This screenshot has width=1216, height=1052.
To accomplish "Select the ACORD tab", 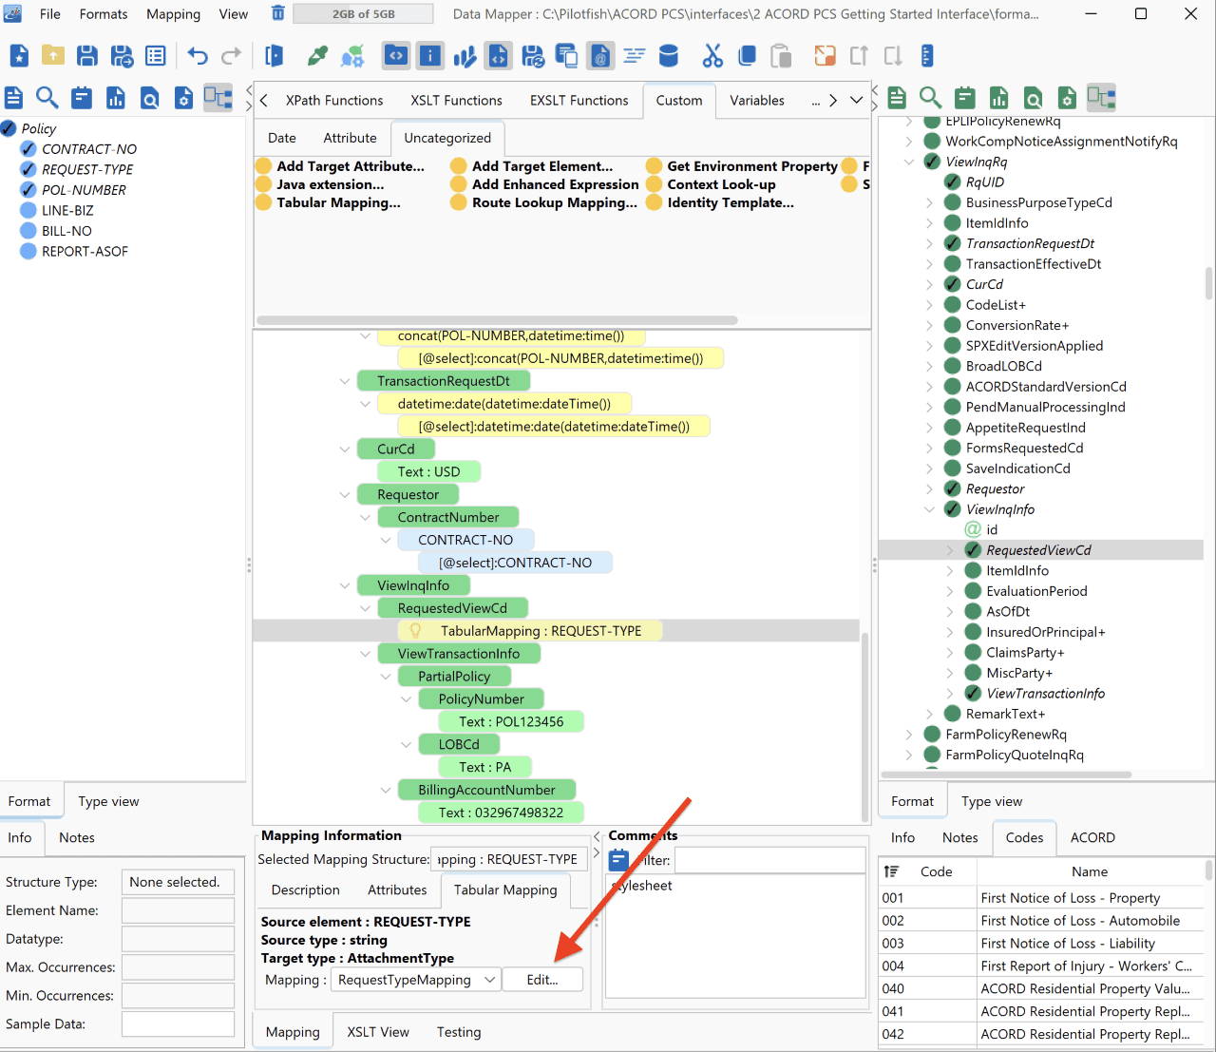I will [1092, 837].
